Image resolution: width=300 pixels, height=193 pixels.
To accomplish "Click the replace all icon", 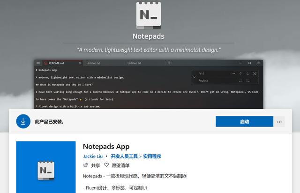I will (248, 81).
